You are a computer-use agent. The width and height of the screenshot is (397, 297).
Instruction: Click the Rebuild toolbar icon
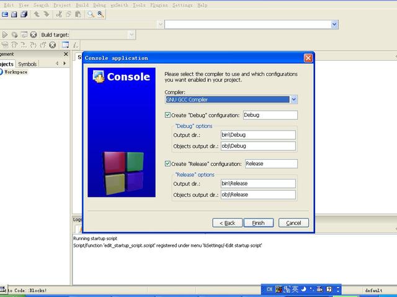[x=24, y=35]
